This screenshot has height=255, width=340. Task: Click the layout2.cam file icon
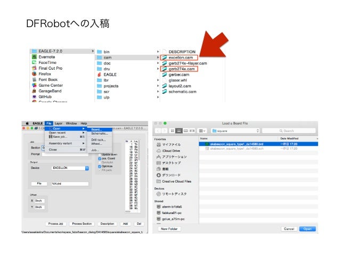point(165,86)
